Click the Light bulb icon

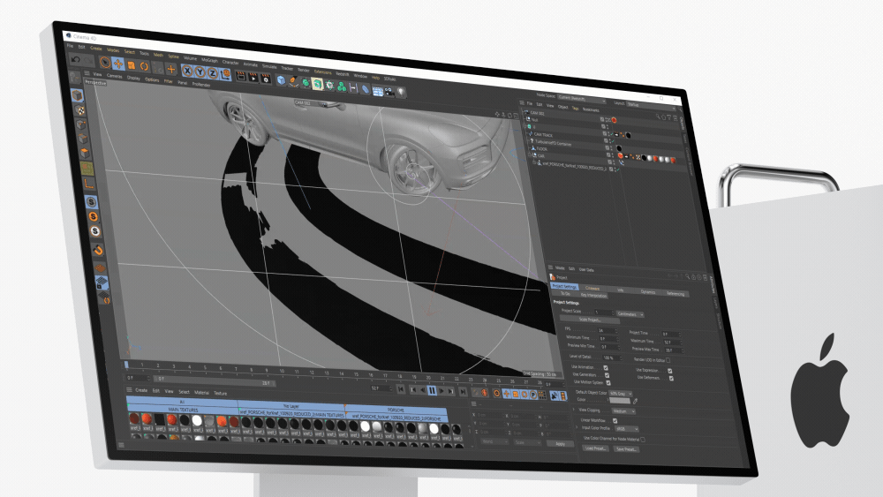tap(401, 93)
